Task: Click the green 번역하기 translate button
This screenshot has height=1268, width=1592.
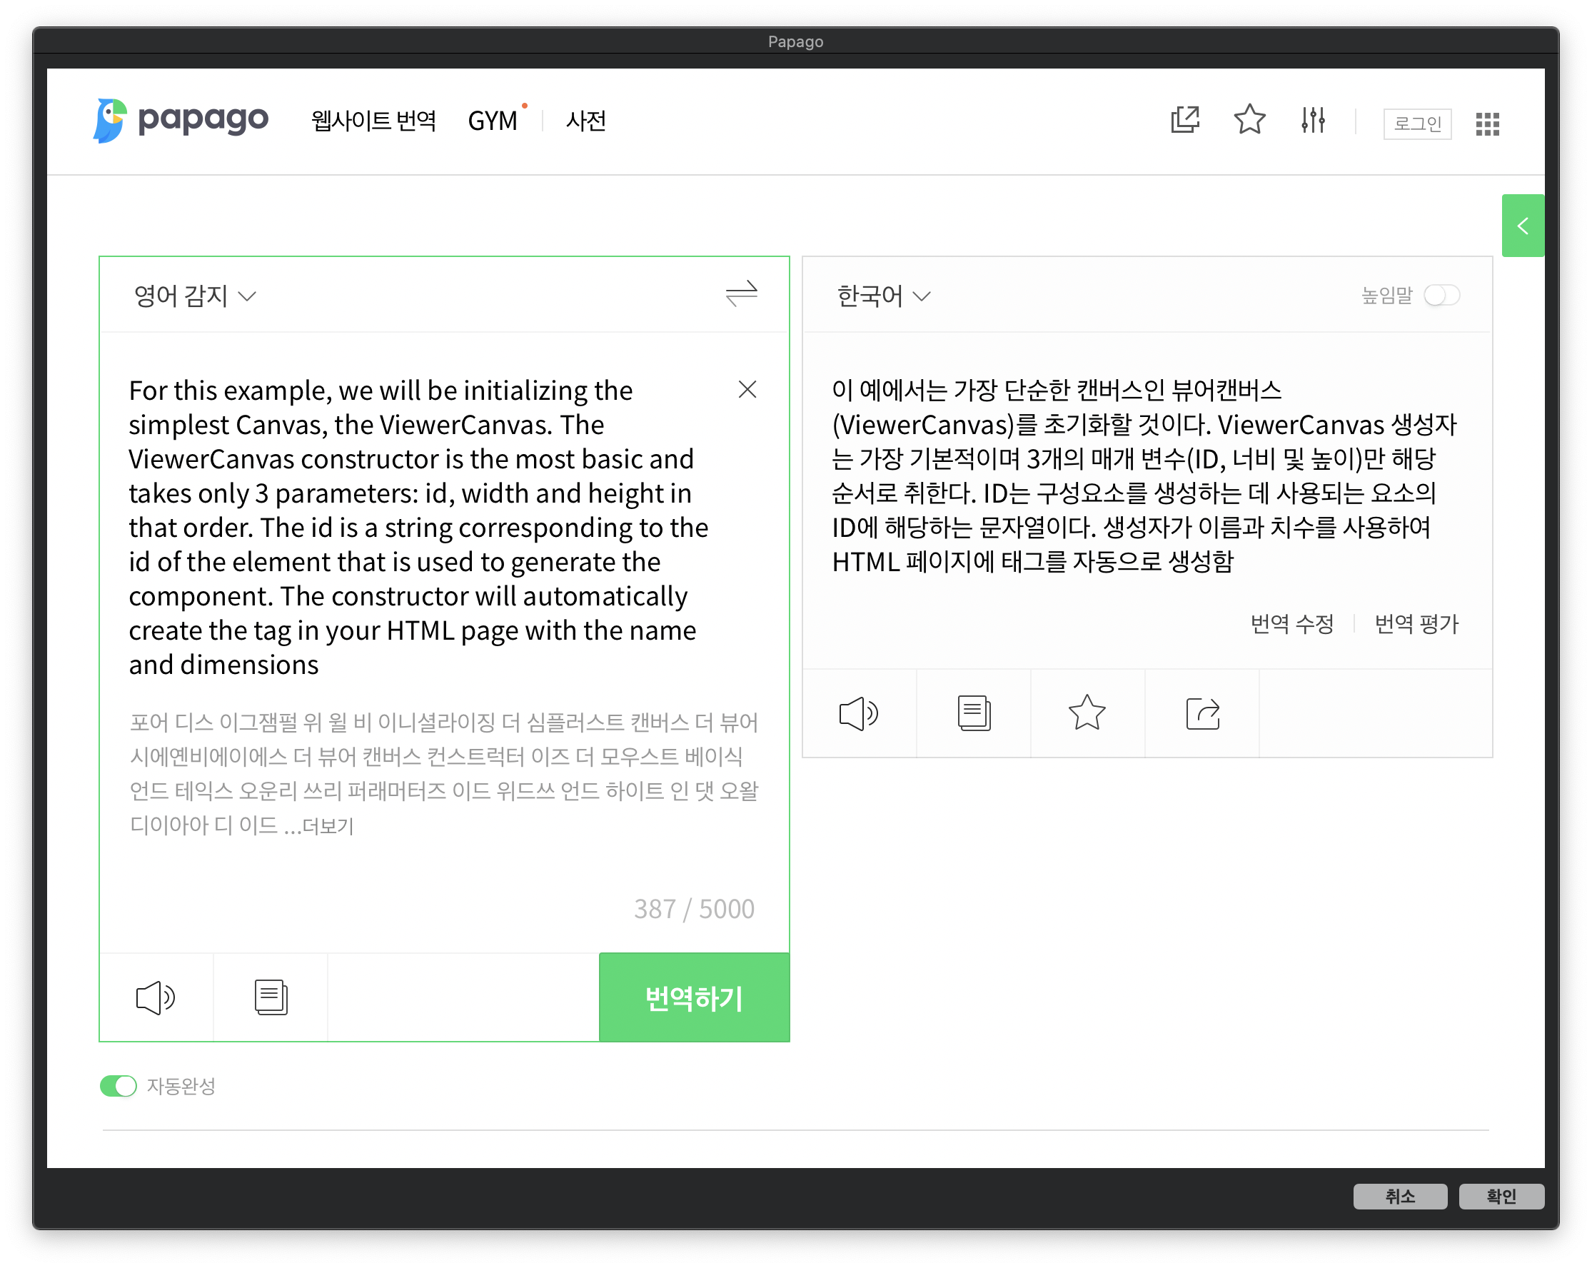Action: click(694, 997)
